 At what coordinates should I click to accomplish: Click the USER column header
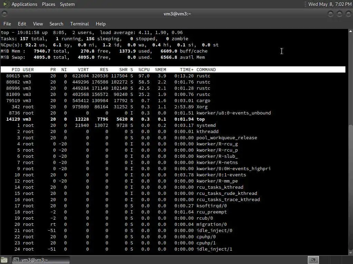pyautogui.click(x=28, y=69)
